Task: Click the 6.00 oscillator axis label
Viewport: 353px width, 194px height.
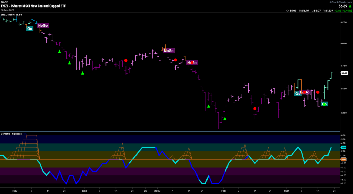Action: (343, 135)
